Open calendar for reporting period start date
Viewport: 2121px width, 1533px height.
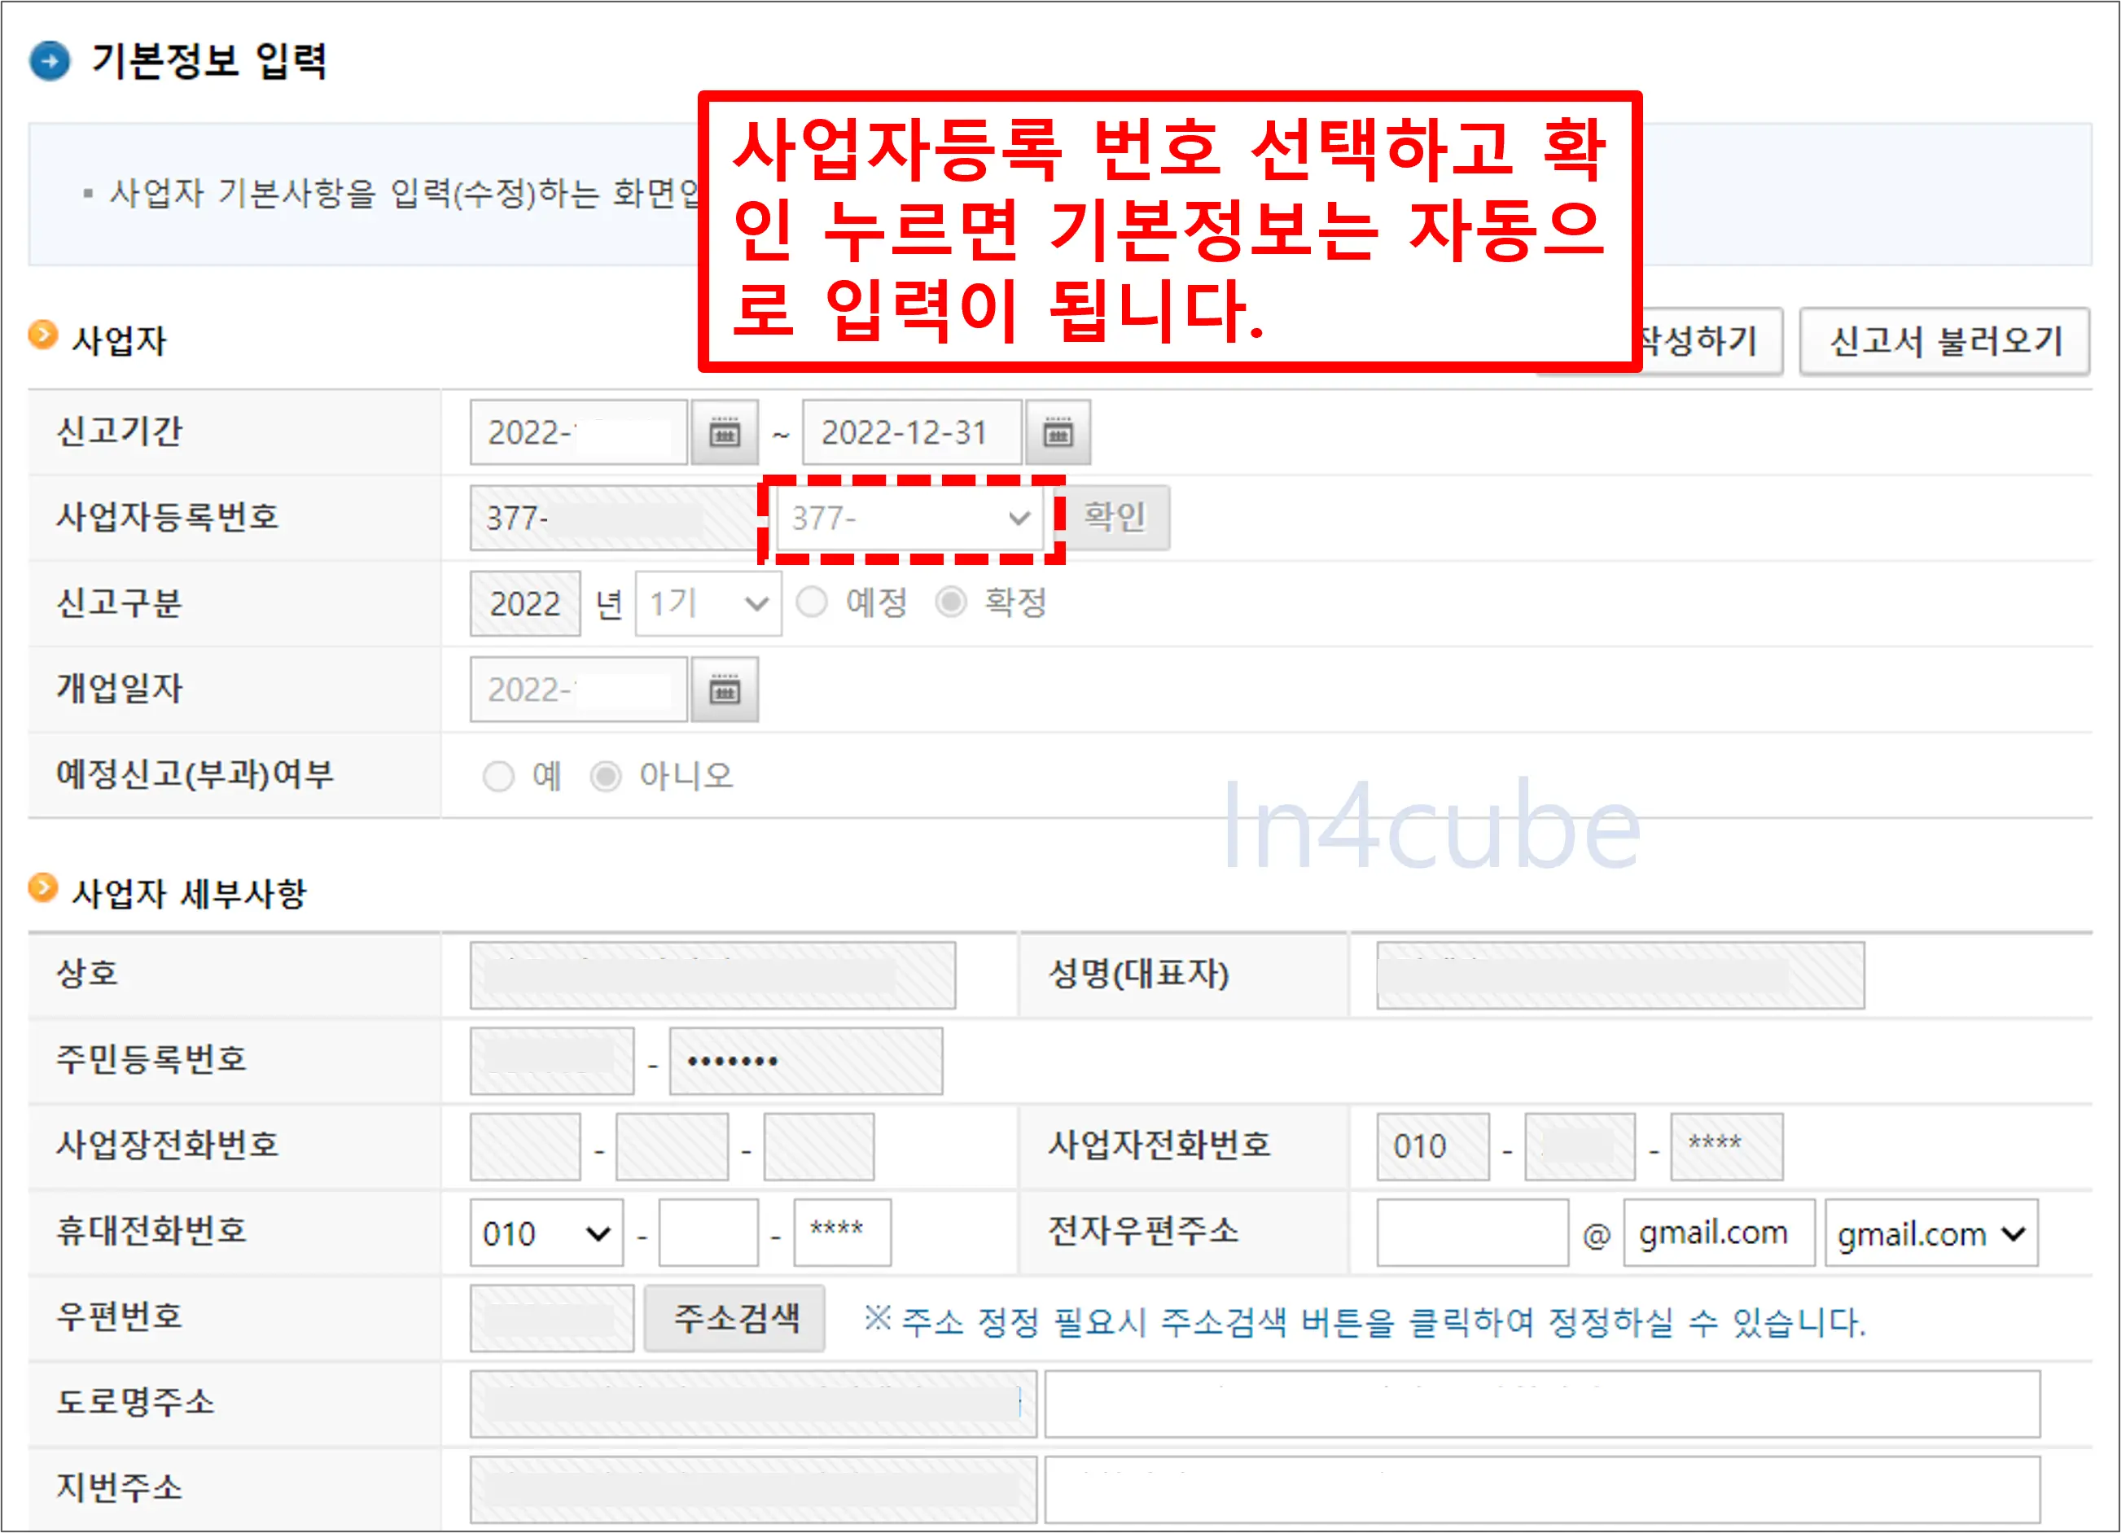click(724, 433)
